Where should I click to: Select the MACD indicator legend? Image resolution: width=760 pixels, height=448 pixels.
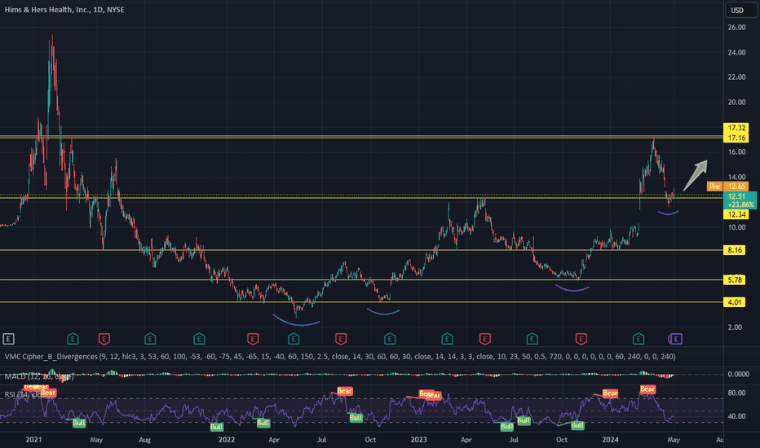click(39, 376)
